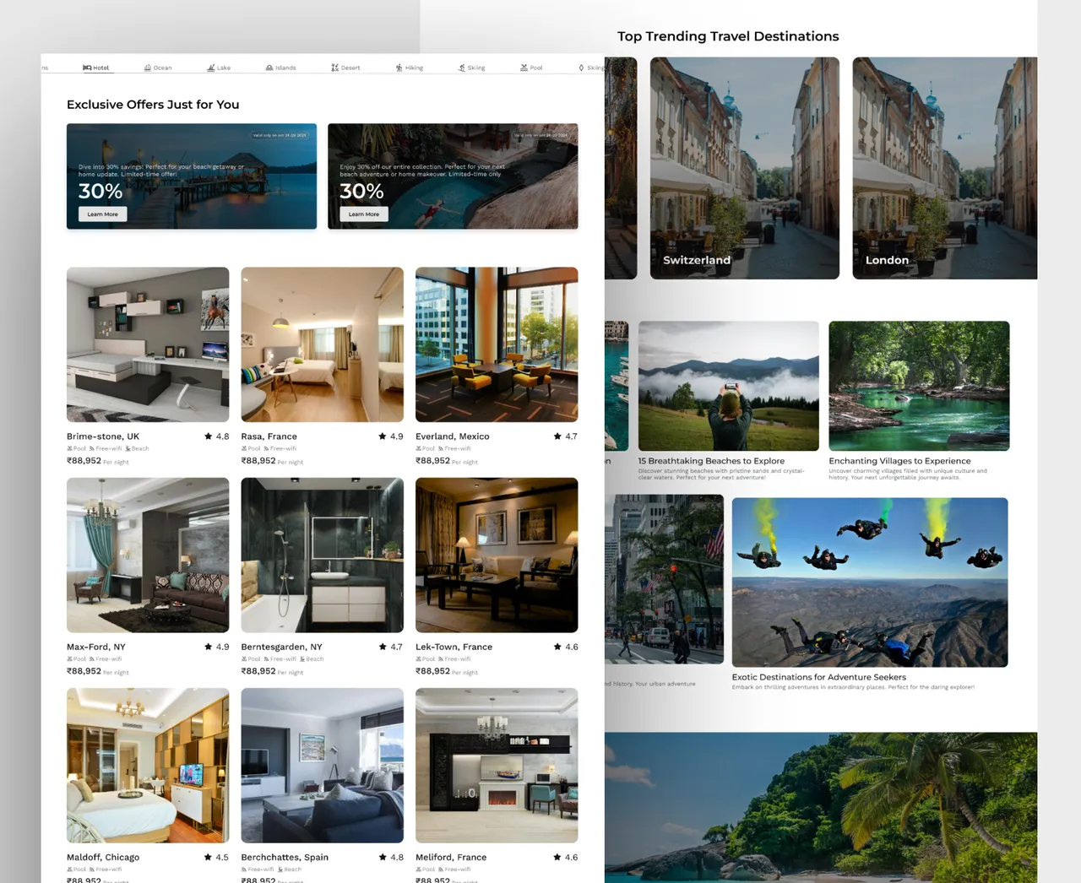Choose the Islands category tab
The height and width of the screenshot is (883, 1081).
280,68
